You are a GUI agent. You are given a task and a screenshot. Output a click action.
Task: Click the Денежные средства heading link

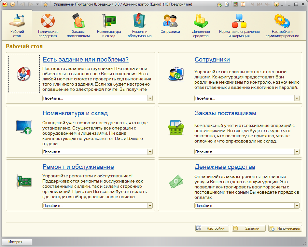pos(225,167)
